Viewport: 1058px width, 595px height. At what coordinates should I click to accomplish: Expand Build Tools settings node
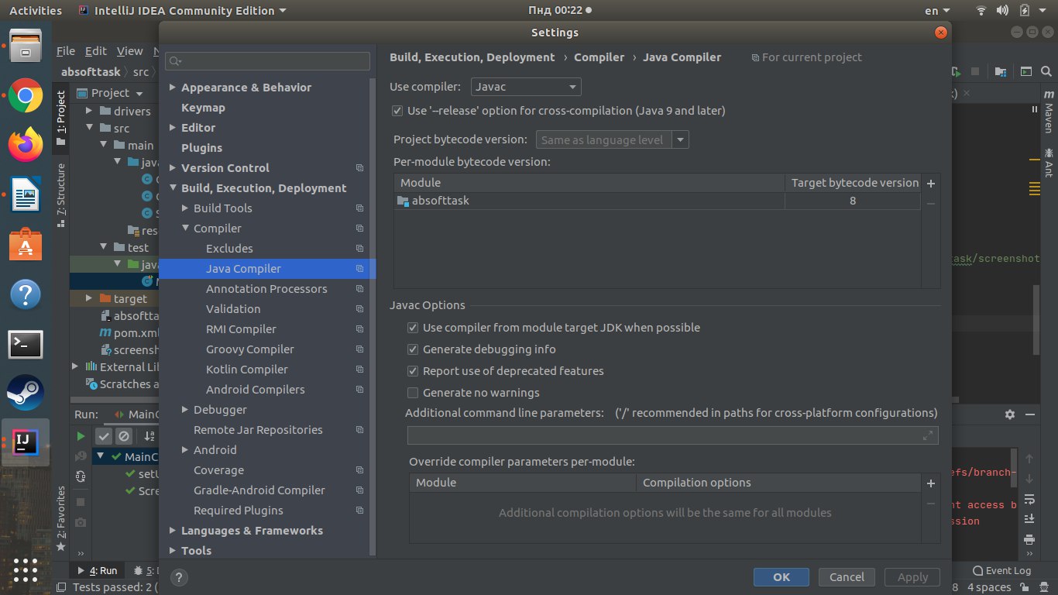pyautogui.click(x=185, y=208)
